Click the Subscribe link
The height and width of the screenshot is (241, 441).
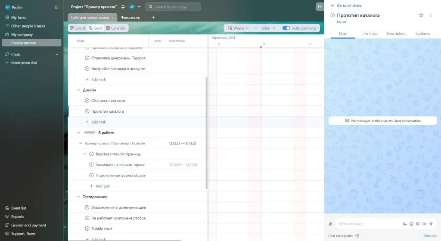tap(430, 236)
